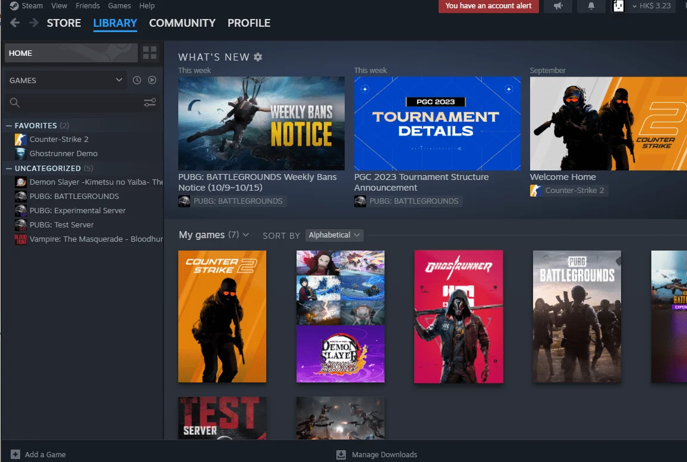Open the Games menu

(119, 6)
